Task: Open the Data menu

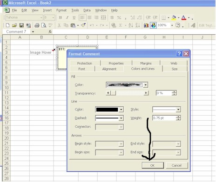Action: (87, 10)
